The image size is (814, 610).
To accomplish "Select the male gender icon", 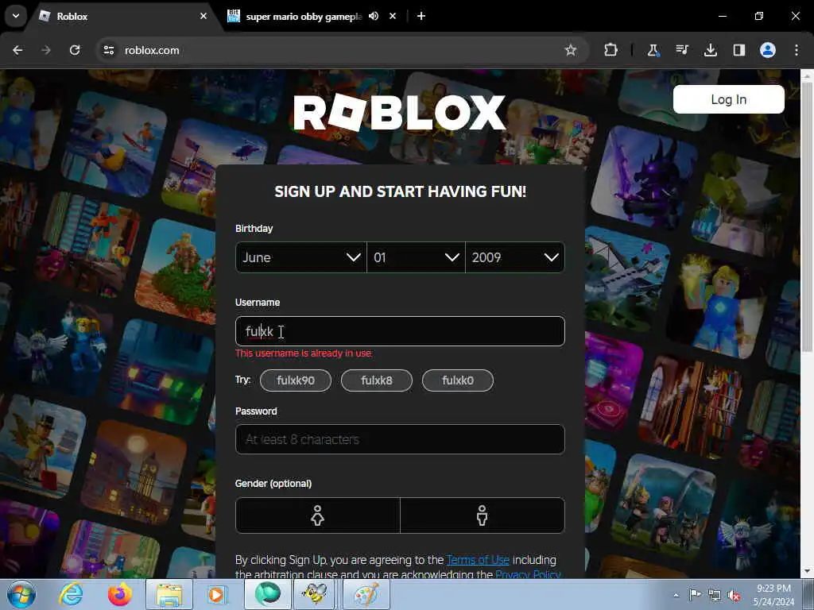I will click(483, 515).
